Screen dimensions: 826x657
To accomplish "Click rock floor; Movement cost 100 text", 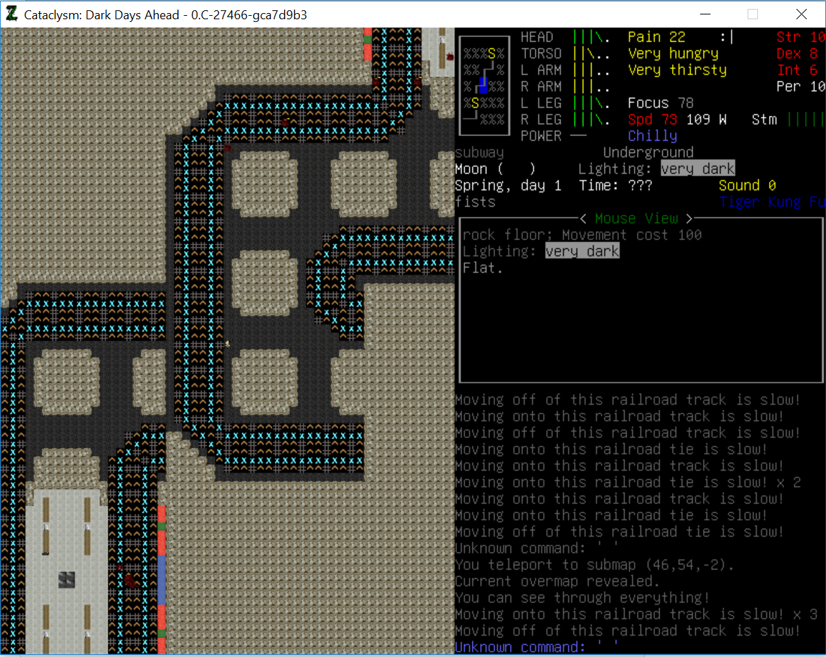I will pyautogui.click(x=583, y=235).
